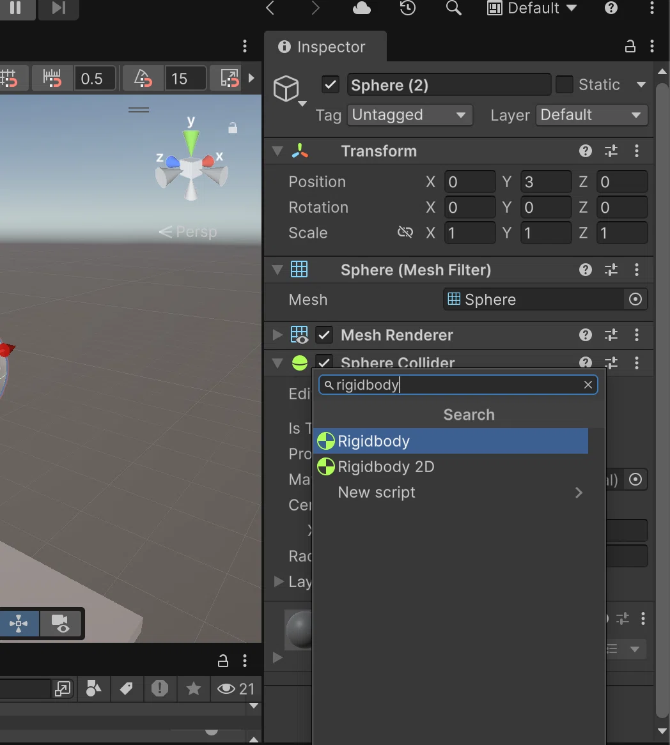Click the forward navigation arrow
This screenshot has width=670, height=745.
[315, 8]
